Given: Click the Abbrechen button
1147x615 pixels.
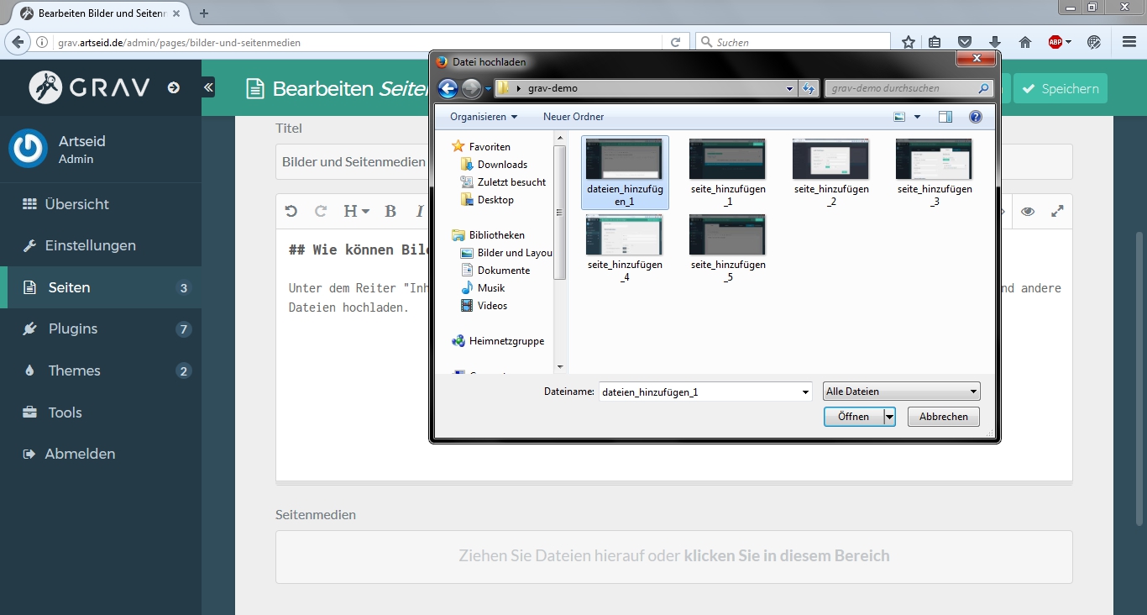Looking at the screenshot, I should pyautogui.click(x=943, y=417).
